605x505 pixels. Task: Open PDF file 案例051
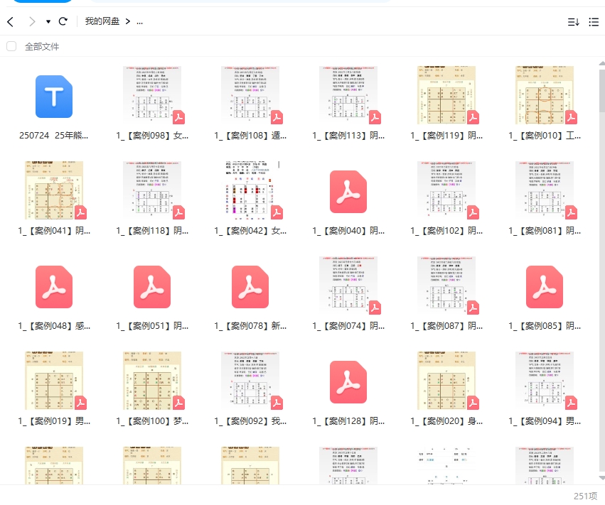(152, 287)
